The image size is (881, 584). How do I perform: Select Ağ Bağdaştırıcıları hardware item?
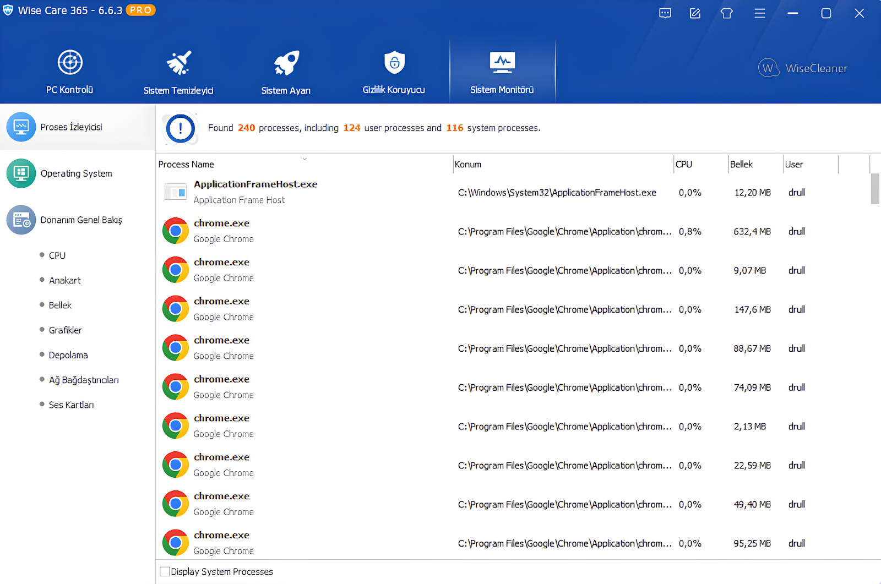point(84,380)
